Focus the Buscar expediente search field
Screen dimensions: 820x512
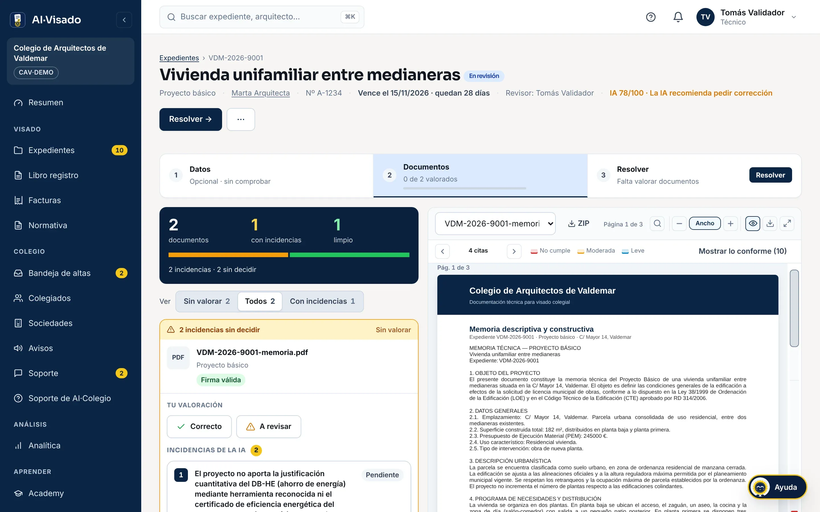(x=262, y=17)
